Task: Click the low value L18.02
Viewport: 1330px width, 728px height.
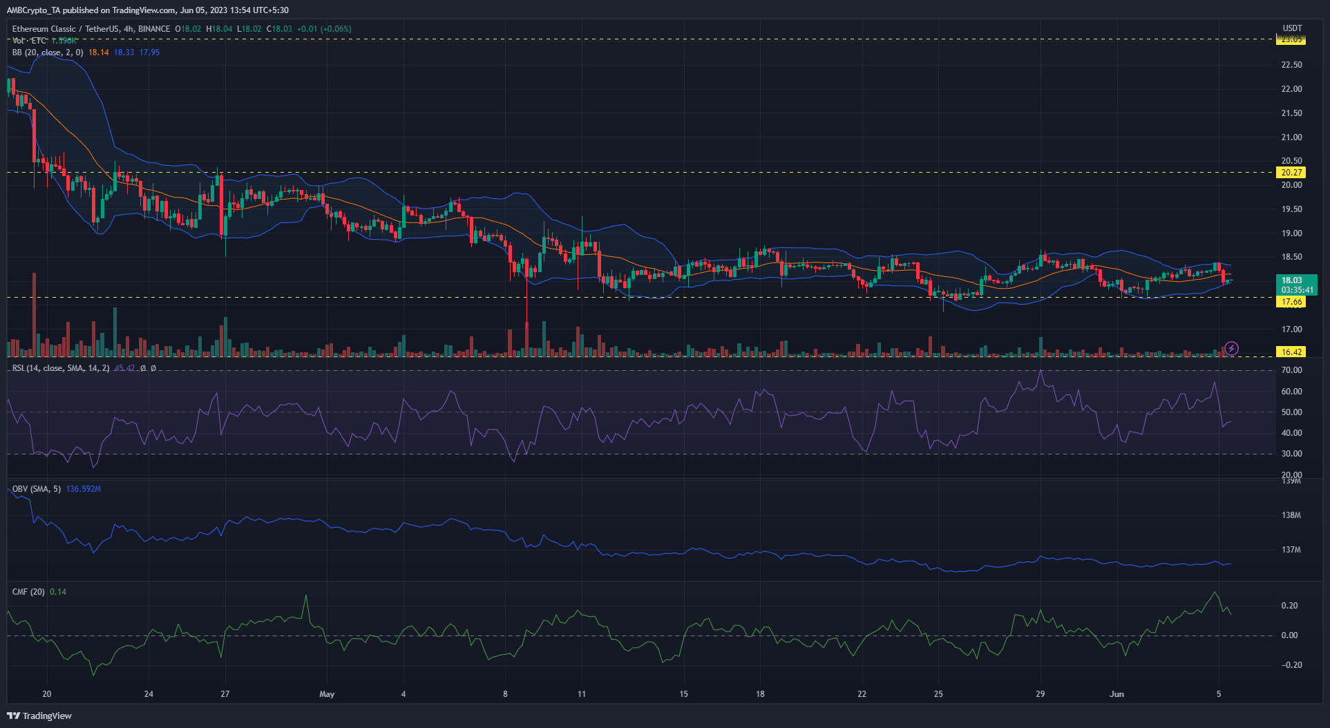Action: coord(249,29)
